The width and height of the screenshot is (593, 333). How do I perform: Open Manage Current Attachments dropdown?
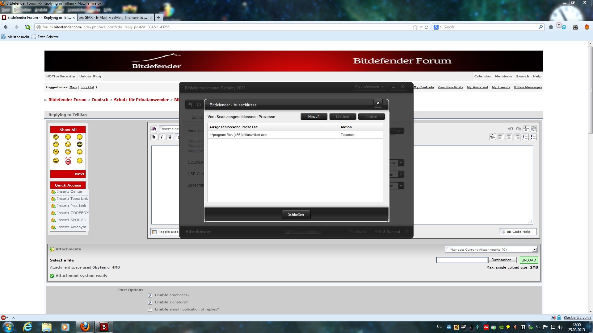point(491,249)
